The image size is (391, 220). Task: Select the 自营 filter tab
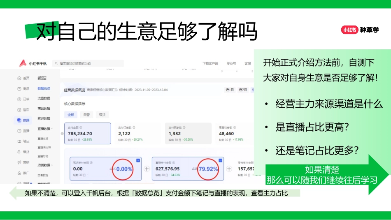point(86,115)
